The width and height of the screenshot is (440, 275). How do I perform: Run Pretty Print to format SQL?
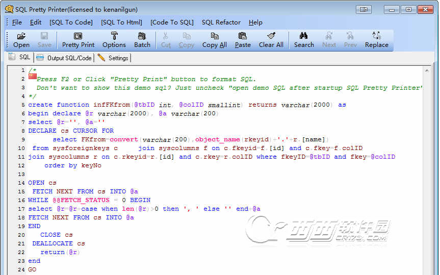pos(78,40)
